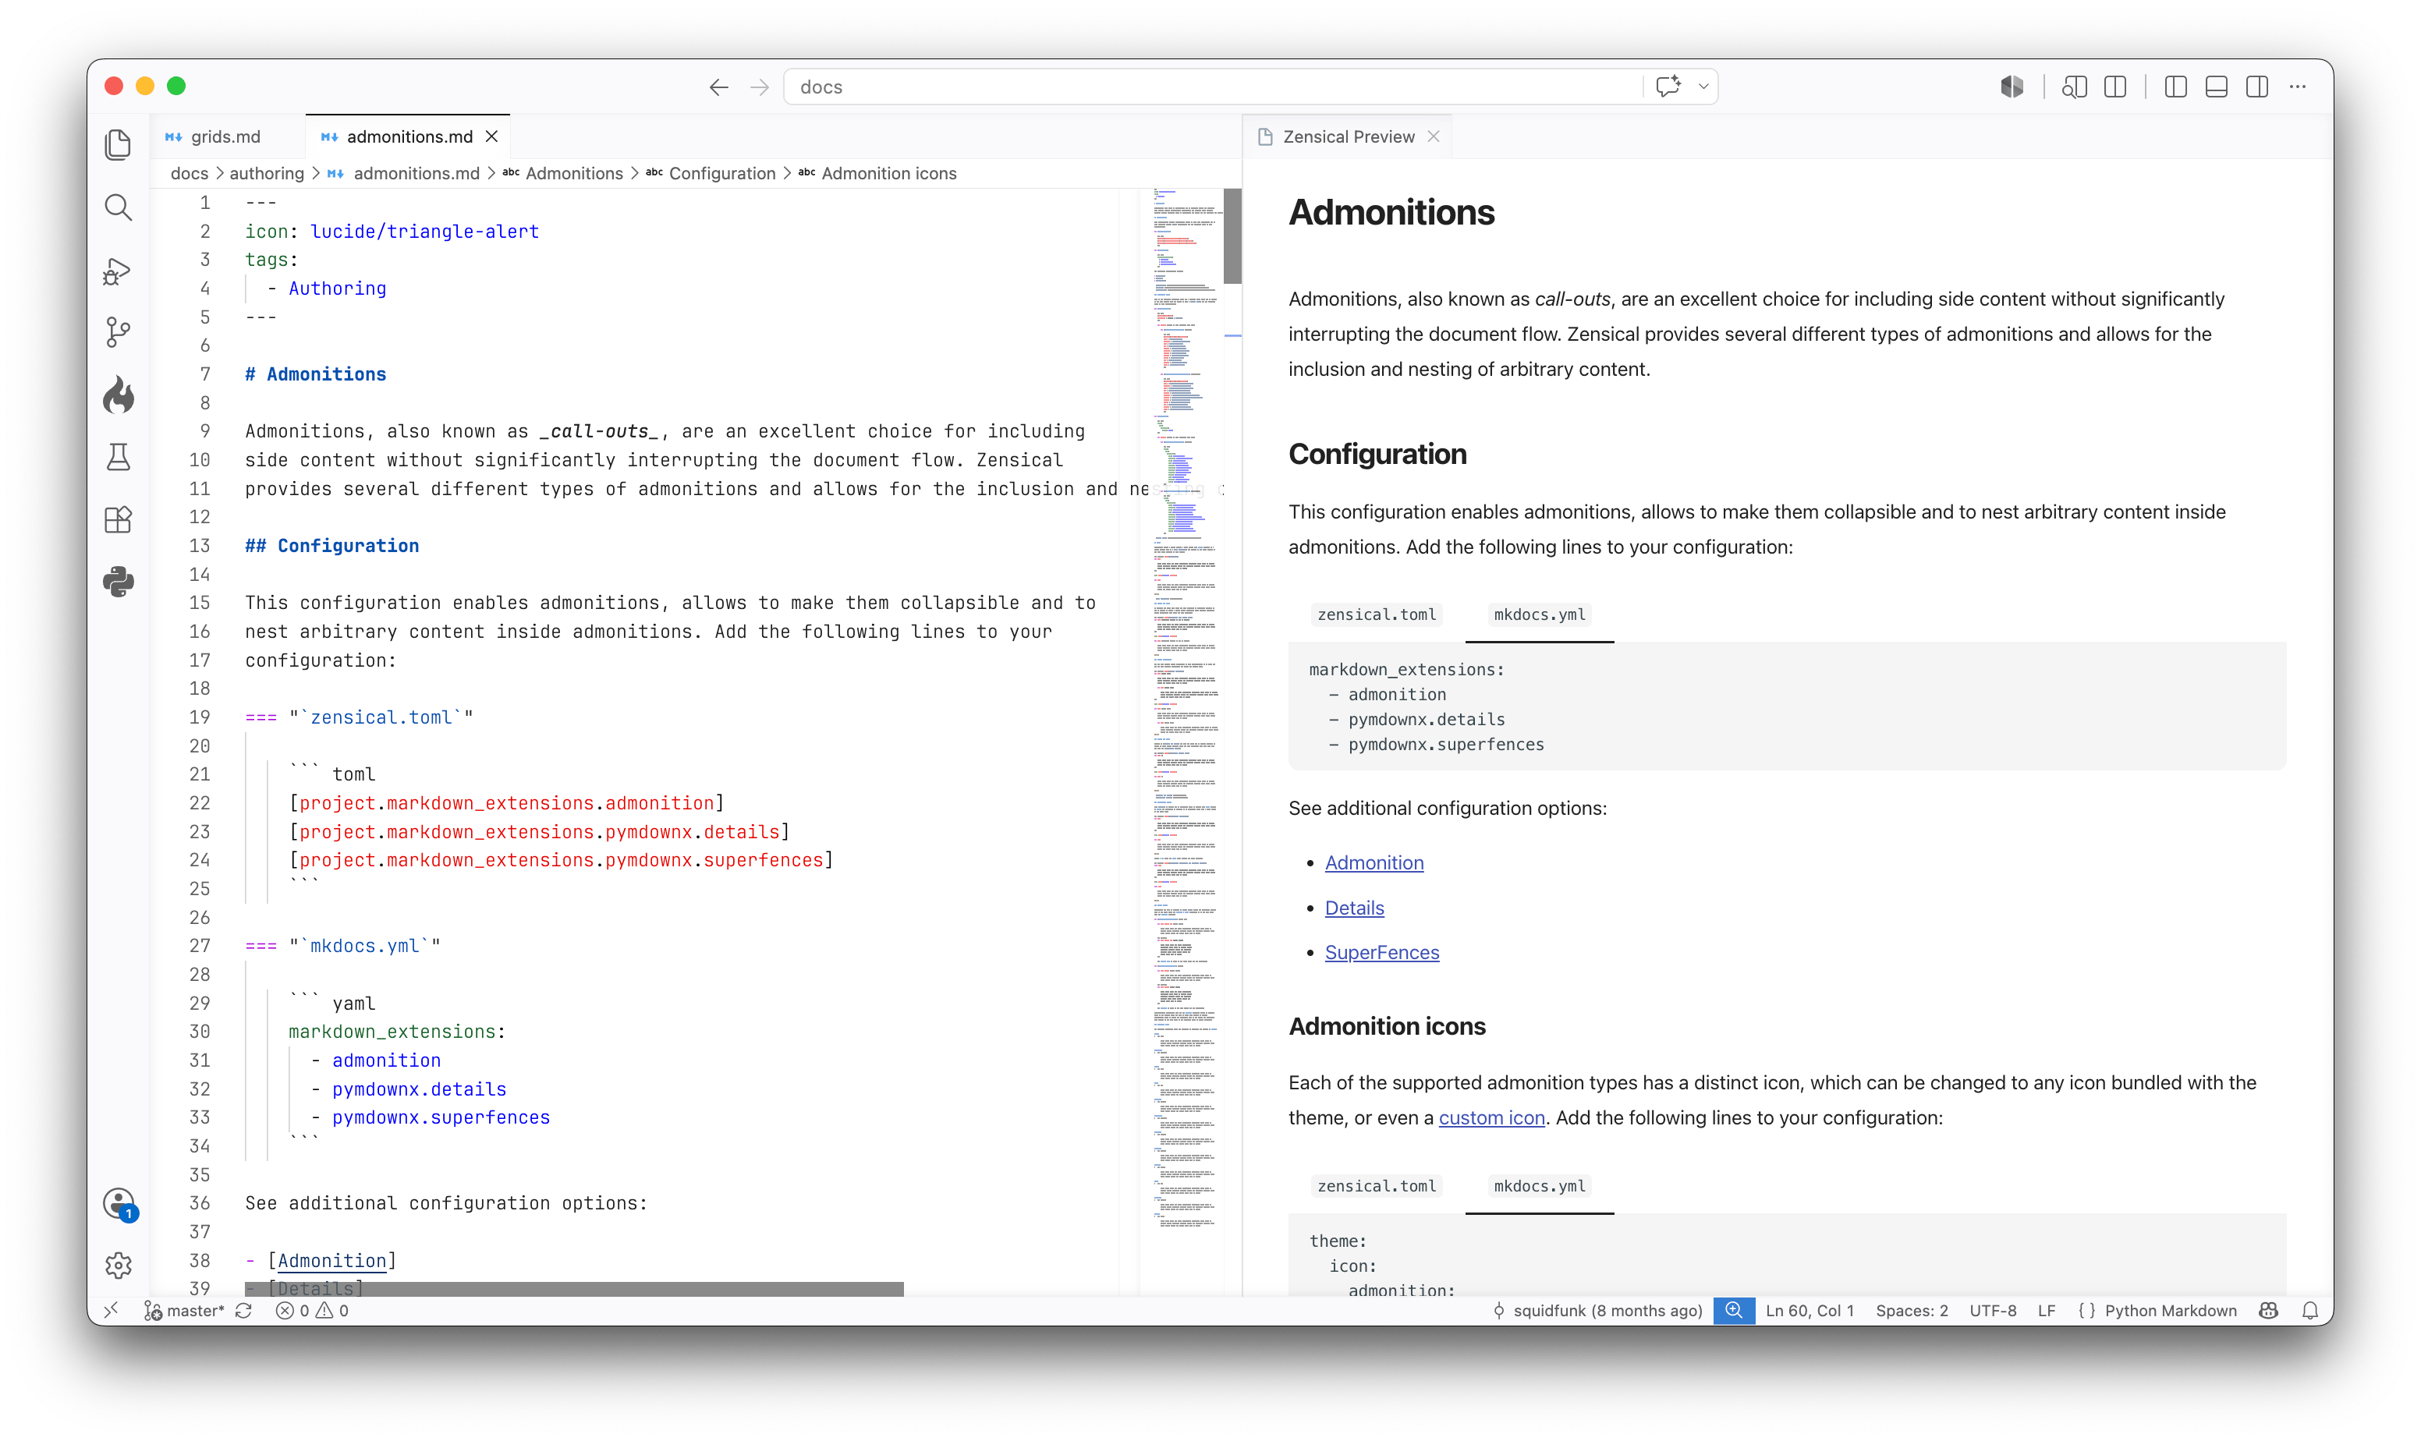Open the more actions ellipsis menu
This screenshot has width=2421, height=1441.
click(x=2298, y=87)
